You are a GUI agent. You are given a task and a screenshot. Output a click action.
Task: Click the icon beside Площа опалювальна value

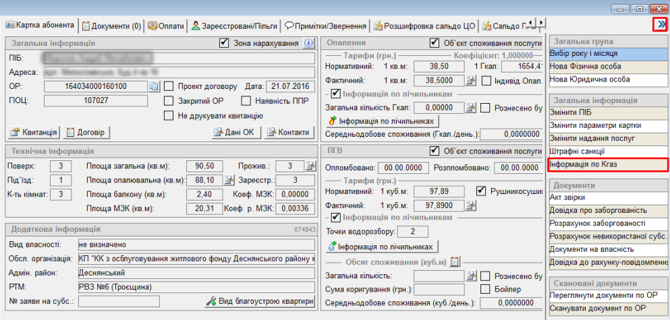[x=229, y=180]
